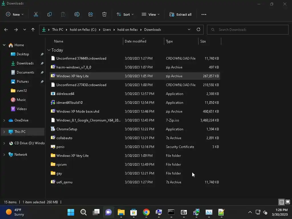Expand the OneDrive tree node

[x=4, y=120]
